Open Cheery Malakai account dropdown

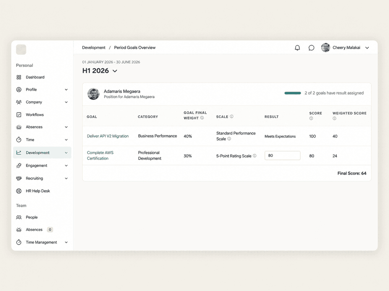(367, 48)
